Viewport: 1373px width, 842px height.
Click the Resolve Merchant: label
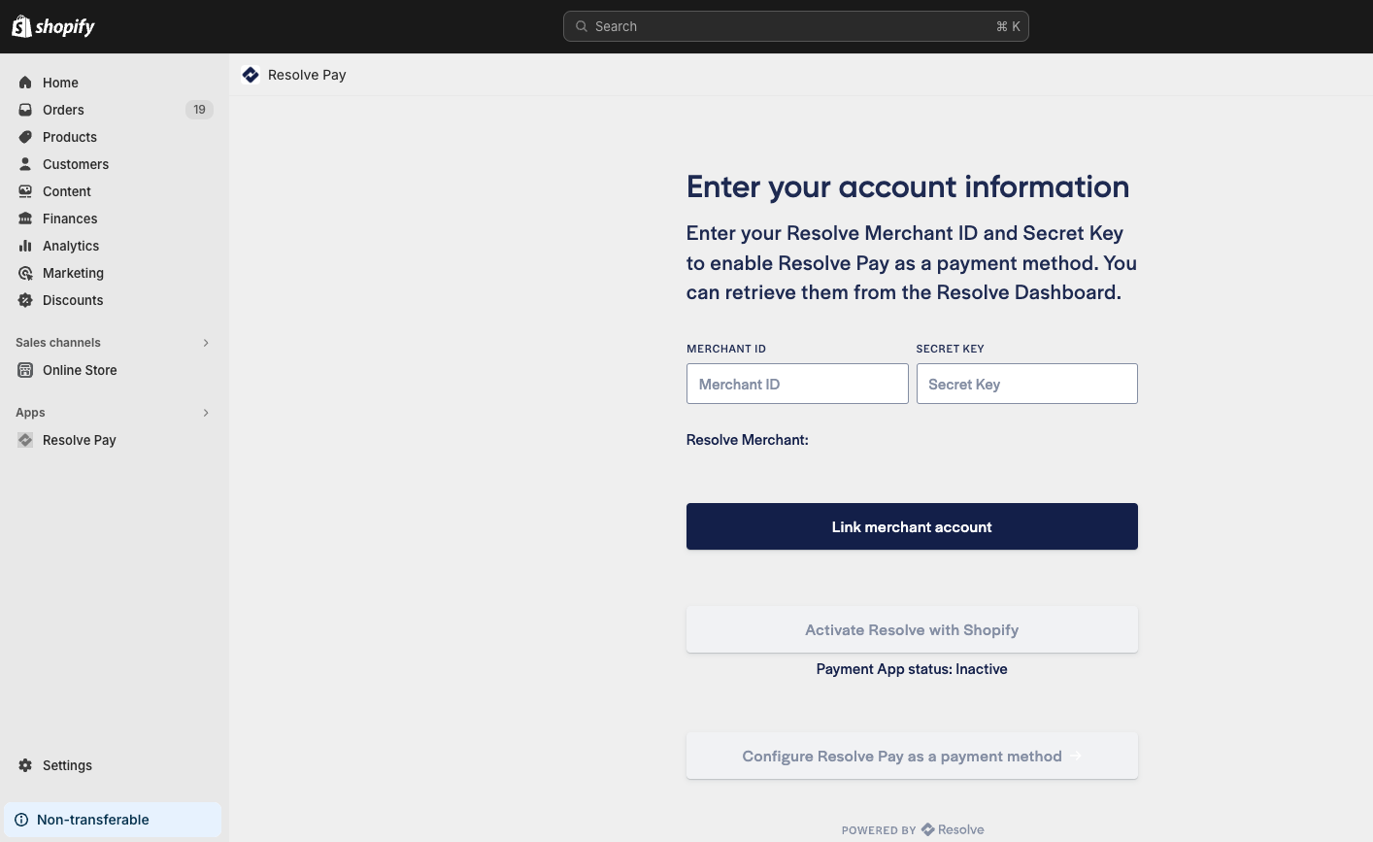click(x=748, y=440)
